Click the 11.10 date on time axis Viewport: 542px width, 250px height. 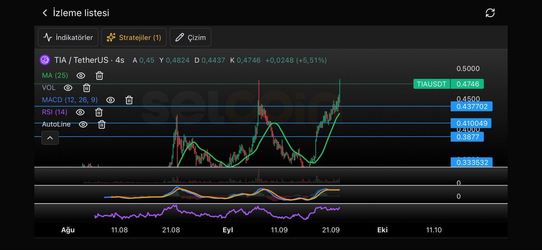(x=434, y=230)
